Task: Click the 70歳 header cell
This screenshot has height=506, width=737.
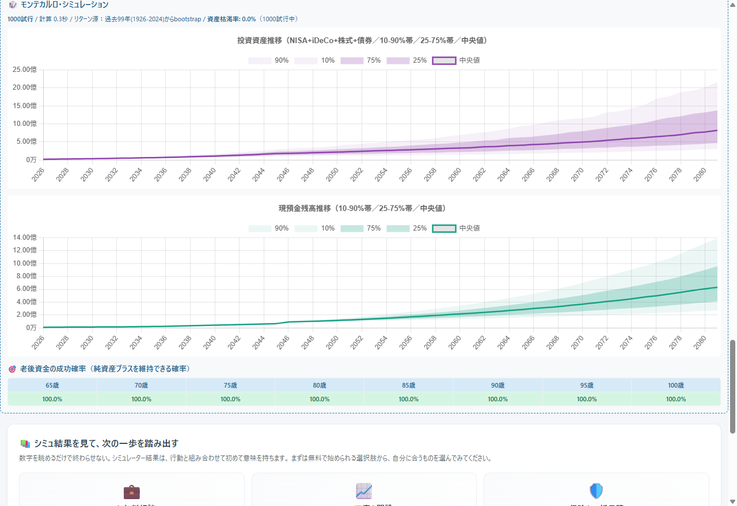Action: (141, 385)
